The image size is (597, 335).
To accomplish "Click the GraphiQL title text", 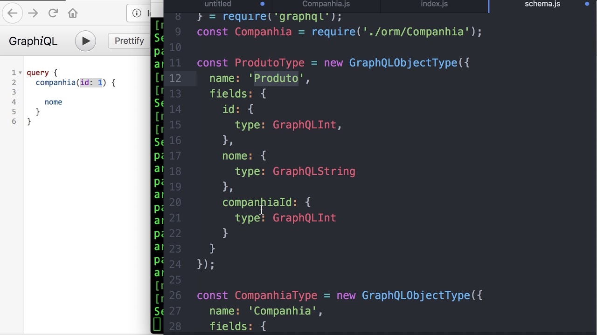I will click(33, 41).
